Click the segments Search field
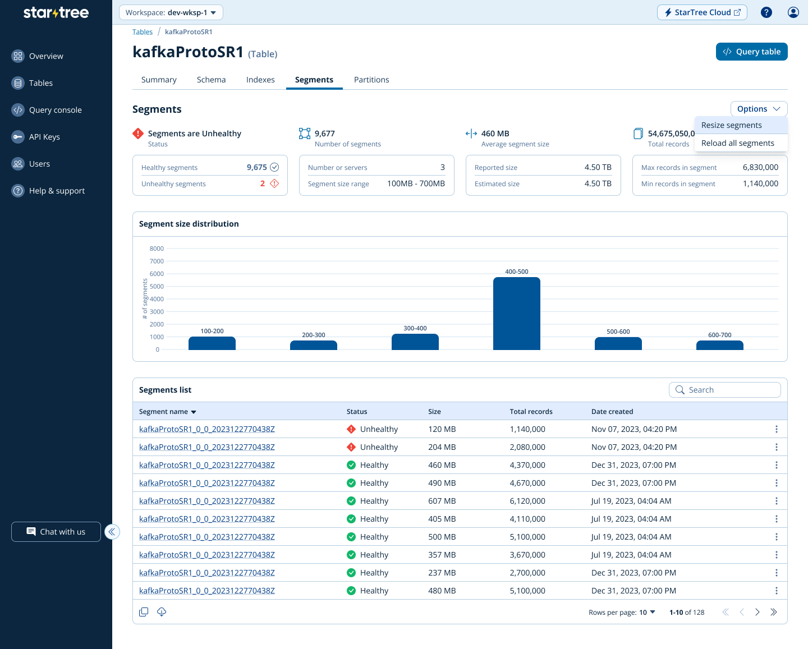Image resolution: width=808 pixels, height=649 pixels. pos(724,390)
